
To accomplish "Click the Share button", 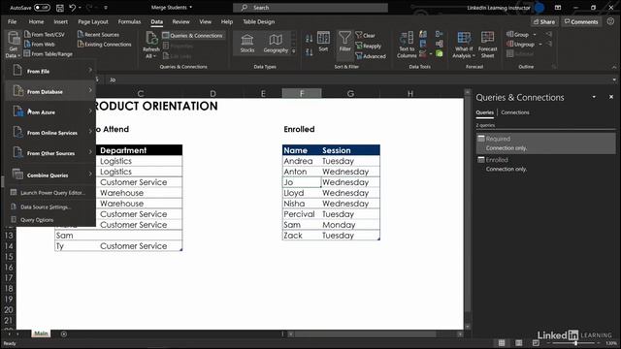I will point(544,21).
